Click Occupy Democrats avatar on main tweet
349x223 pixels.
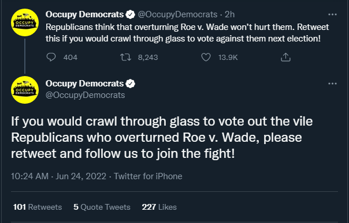pyautogui.click(x=25, y=90)
